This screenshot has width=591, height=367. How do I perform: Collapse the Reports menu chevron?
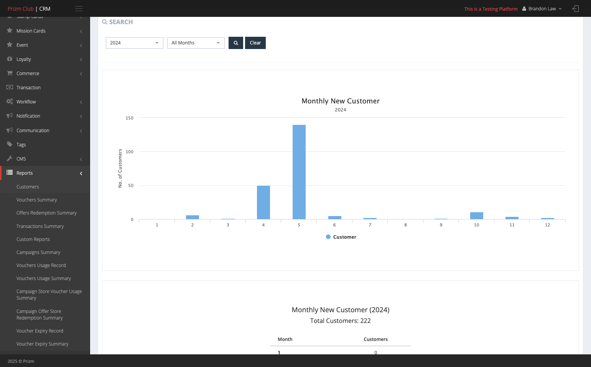[81, 174]
